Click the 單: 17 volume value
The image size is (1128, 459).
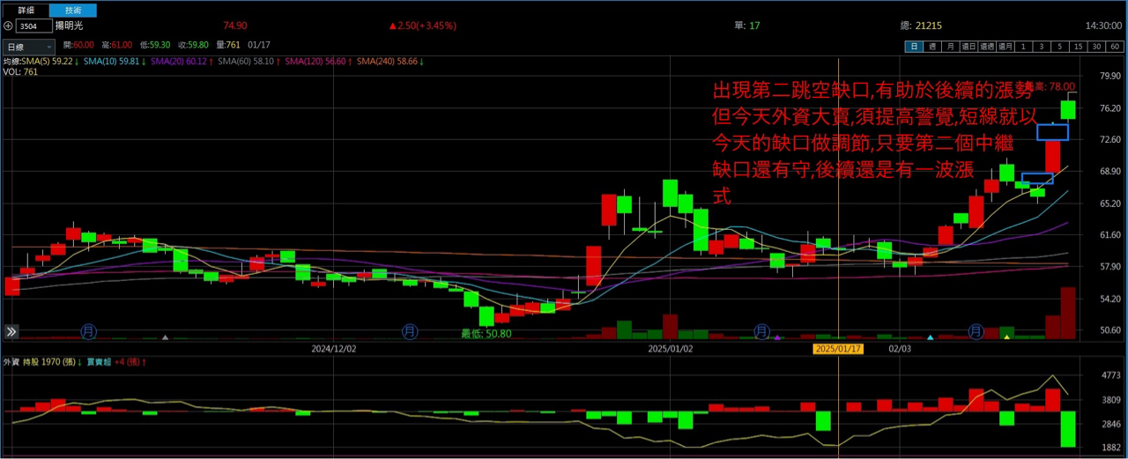point(747,26)
